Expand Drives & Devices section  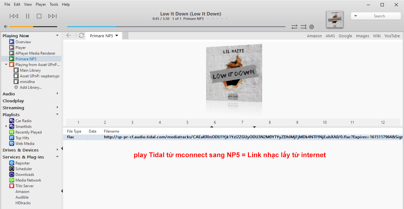point(57,150)
